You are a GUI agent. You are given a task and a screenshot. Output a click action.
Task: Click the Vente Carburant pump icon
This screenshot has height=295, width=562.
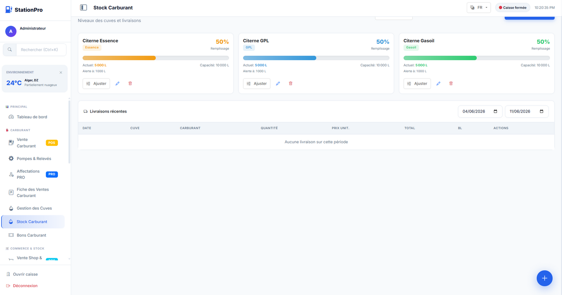pos(11,143)
